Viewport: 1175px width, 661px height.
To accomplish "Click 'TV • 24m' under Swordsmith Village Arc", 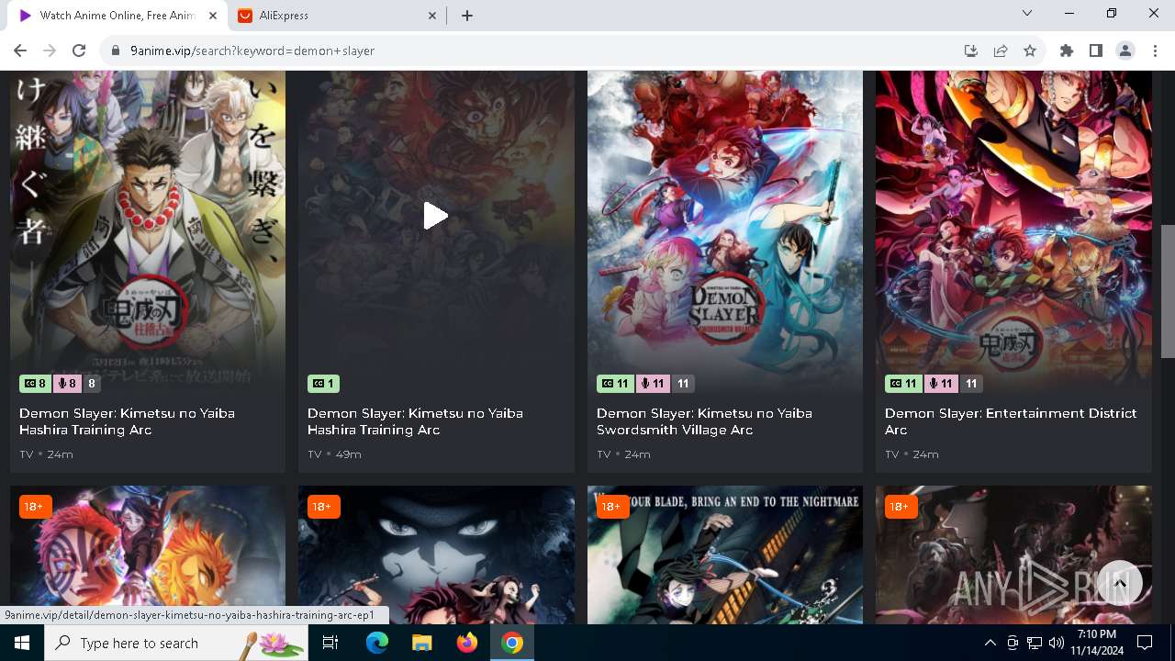I will (623, 454).
